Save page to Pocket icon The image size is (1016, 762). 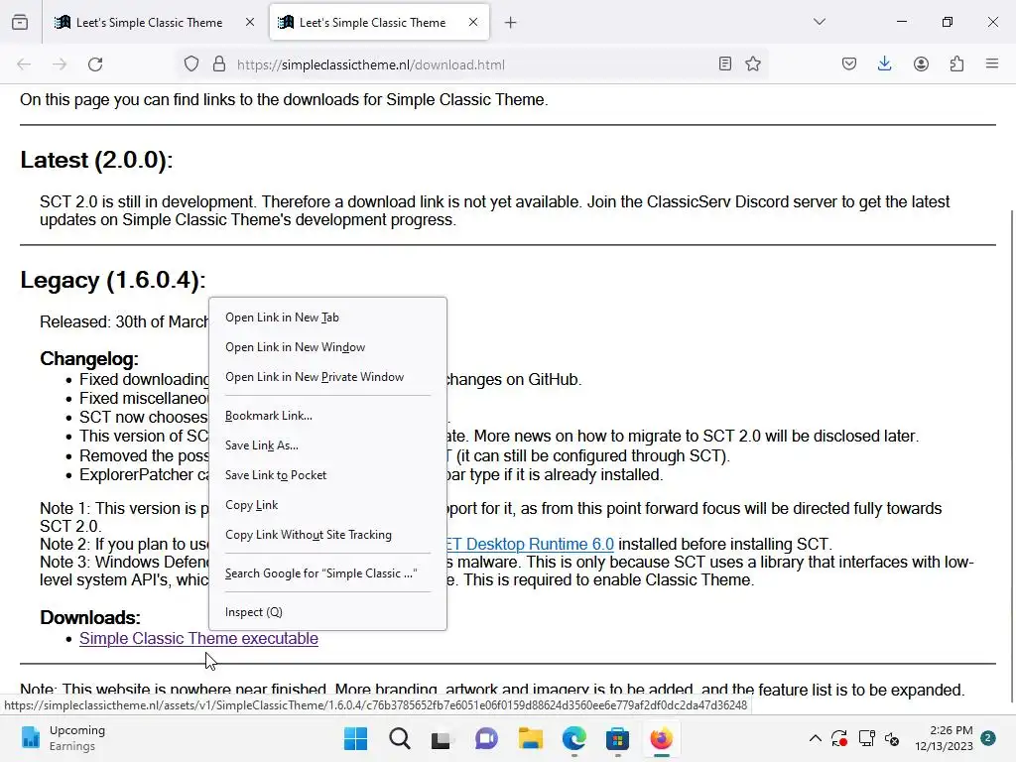849,63
